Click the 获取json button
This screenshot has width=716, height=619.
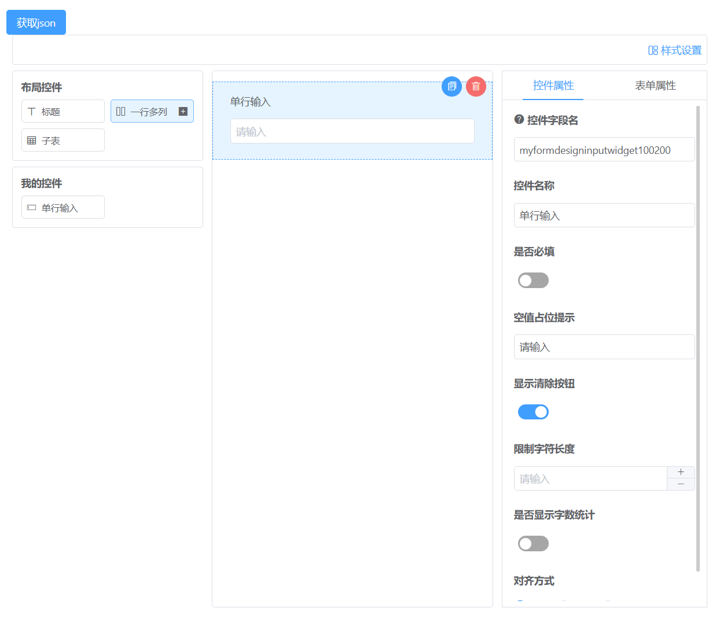(x=36, y=22)
